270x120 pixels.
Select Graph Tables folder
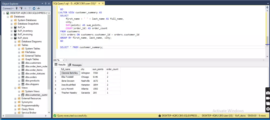[32, 59]
